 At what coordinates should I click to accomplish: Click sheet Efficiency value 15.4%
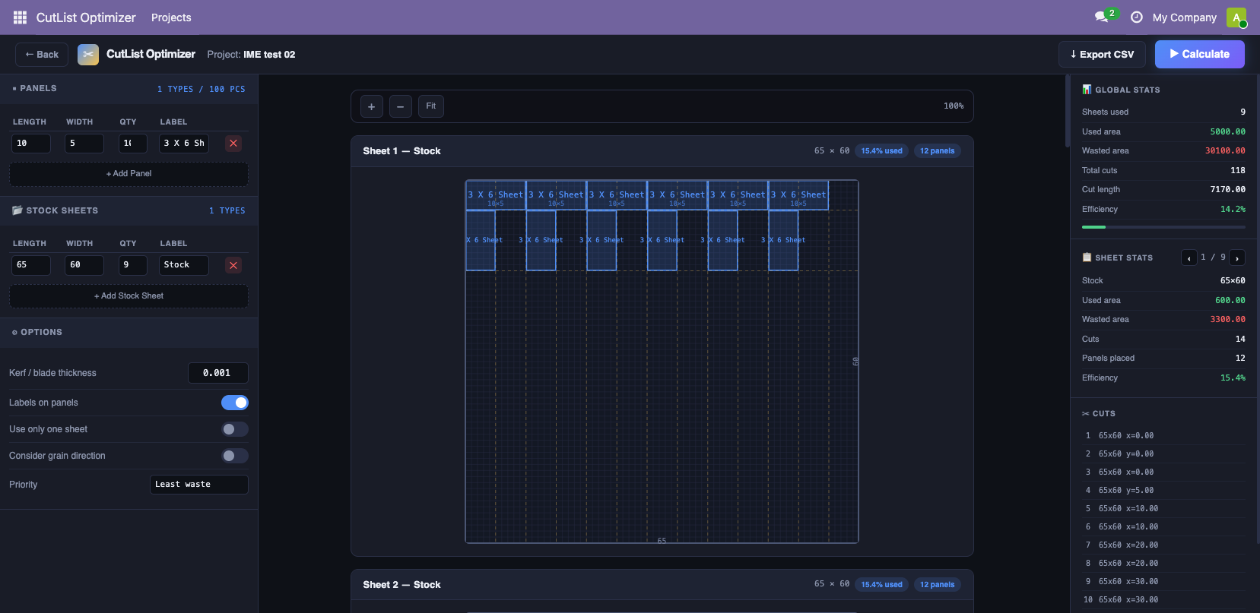point(1233,378)
